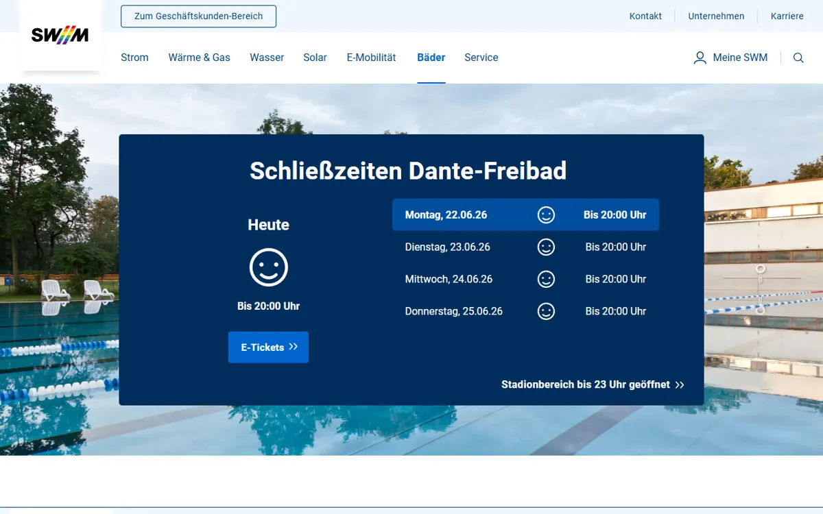Open Zum Geschäftskunden-Bereich button
Screen dimensions: 823x514
pyautogui.click(x=198, y=16)
